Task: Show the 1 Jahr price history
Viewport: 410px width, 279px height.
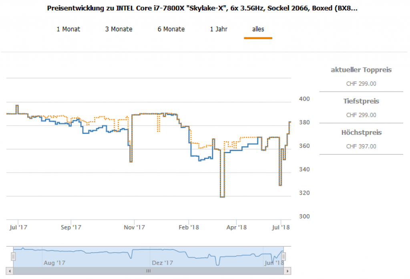Action: [x=219, y=29]
